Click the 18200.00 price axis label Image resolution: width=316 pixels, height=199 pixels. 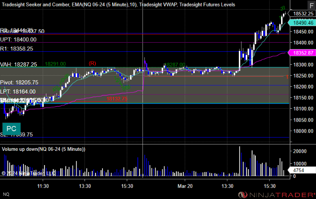click(303, 87)
